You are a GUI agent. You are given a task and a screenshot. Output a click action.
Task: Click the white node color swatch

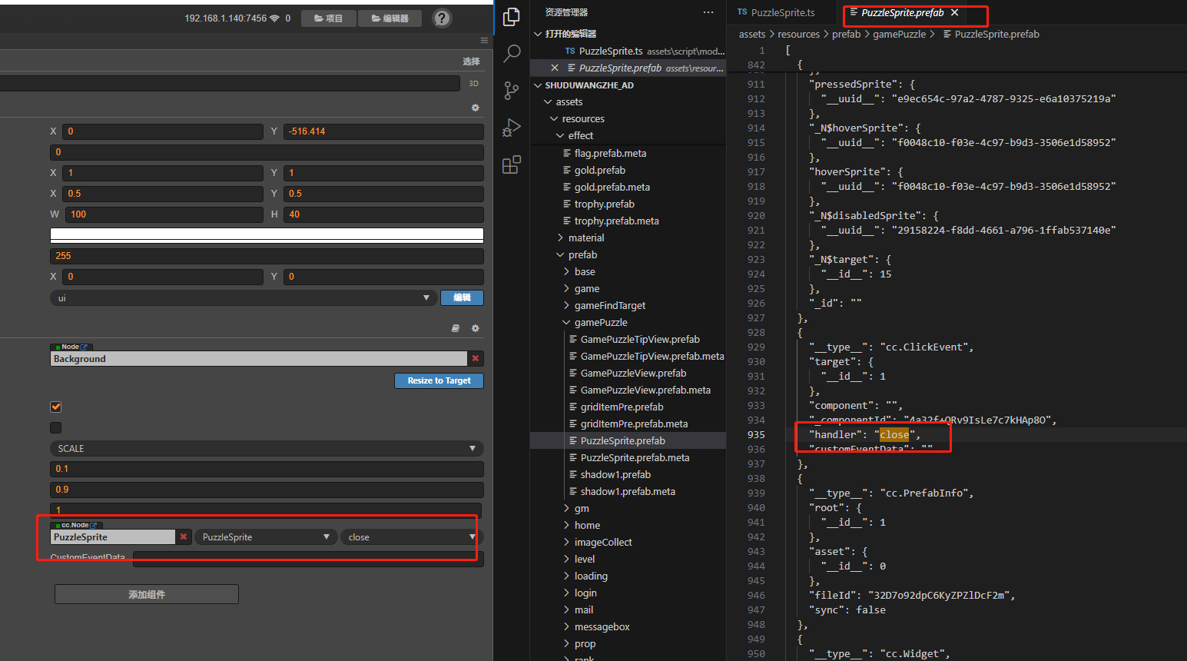[x=267, y=234]
